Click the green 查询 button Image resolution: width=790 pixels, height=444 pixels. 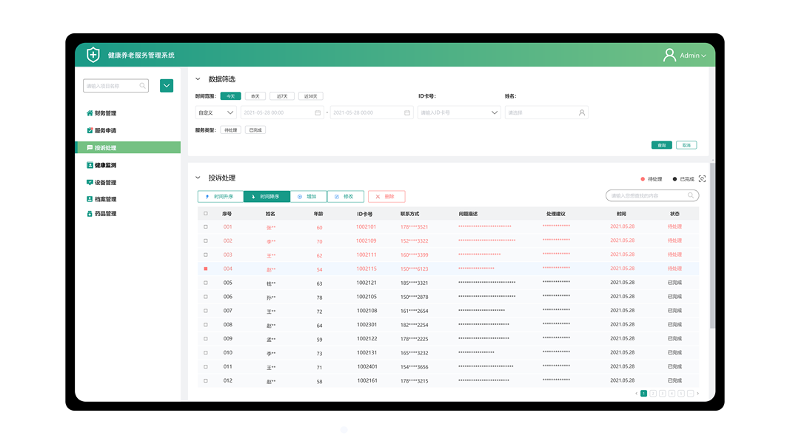click(661, 145)
